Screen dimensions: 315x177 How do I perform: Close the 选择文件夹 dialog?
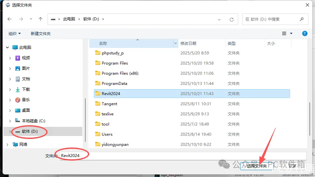click(307, 5)
